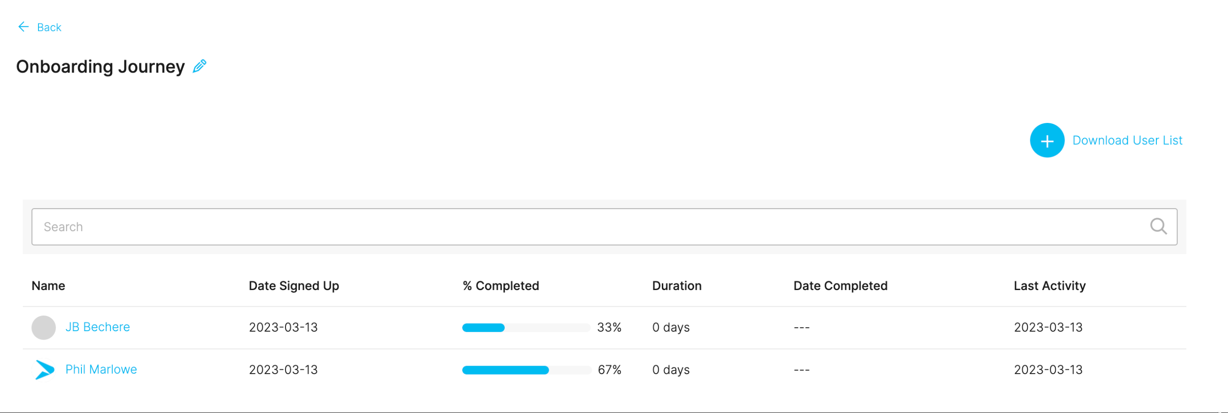Image resolution: width=1228 pixels, height=413 pixels.
Task: Click the back arrow icon
Action: tap(23, 27)
